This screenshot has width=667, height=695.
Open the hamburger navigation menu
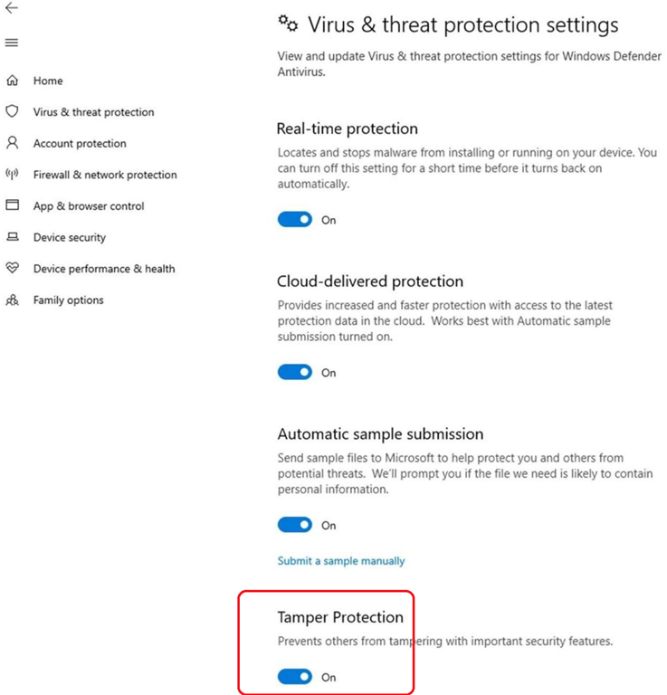[12, 43]
